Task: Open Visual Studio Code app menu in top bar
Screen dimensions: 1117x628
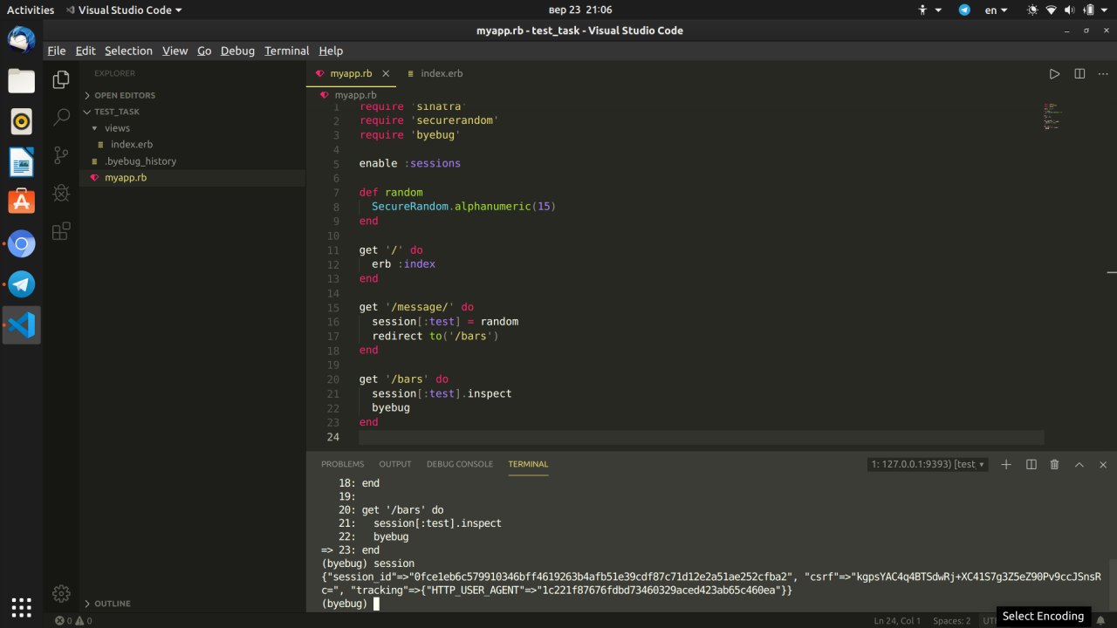Action: pyautogui.click(x=122, y=10)
